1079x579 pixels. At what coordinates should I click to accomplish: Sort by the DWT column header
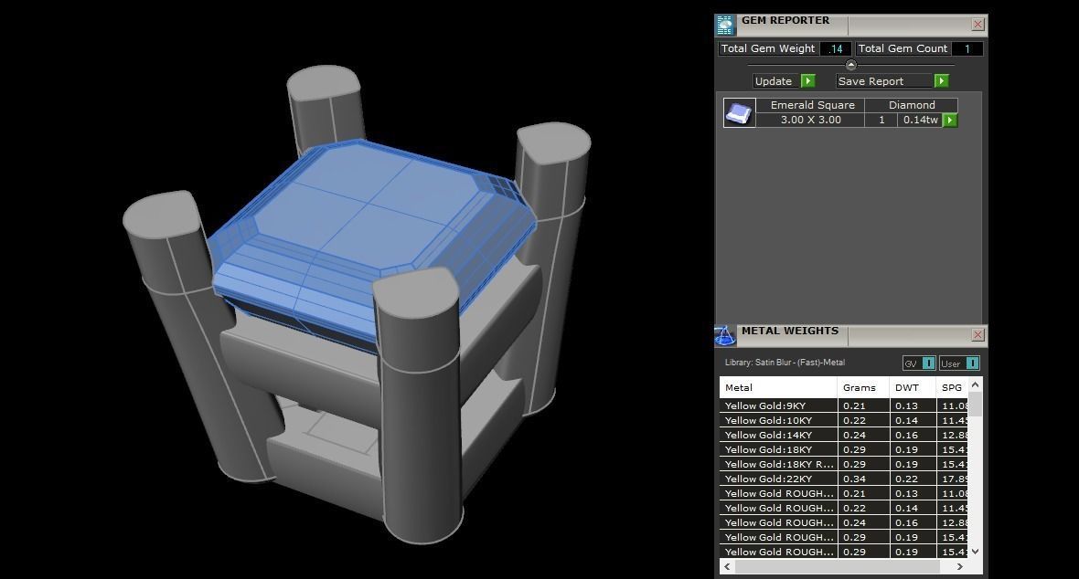(x=913, y=388)
